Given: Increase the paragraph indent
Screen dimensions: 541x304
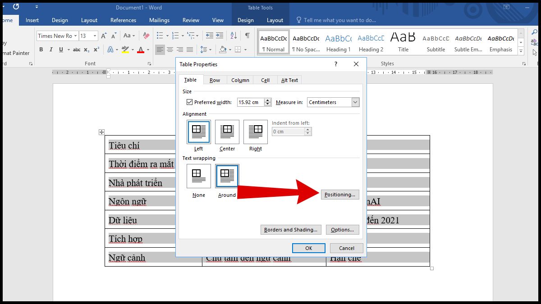Looking at the screenshot, I should 220,36.
